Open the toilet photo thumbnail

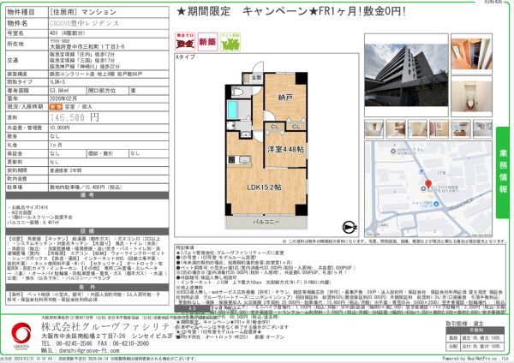pos(471,96)
